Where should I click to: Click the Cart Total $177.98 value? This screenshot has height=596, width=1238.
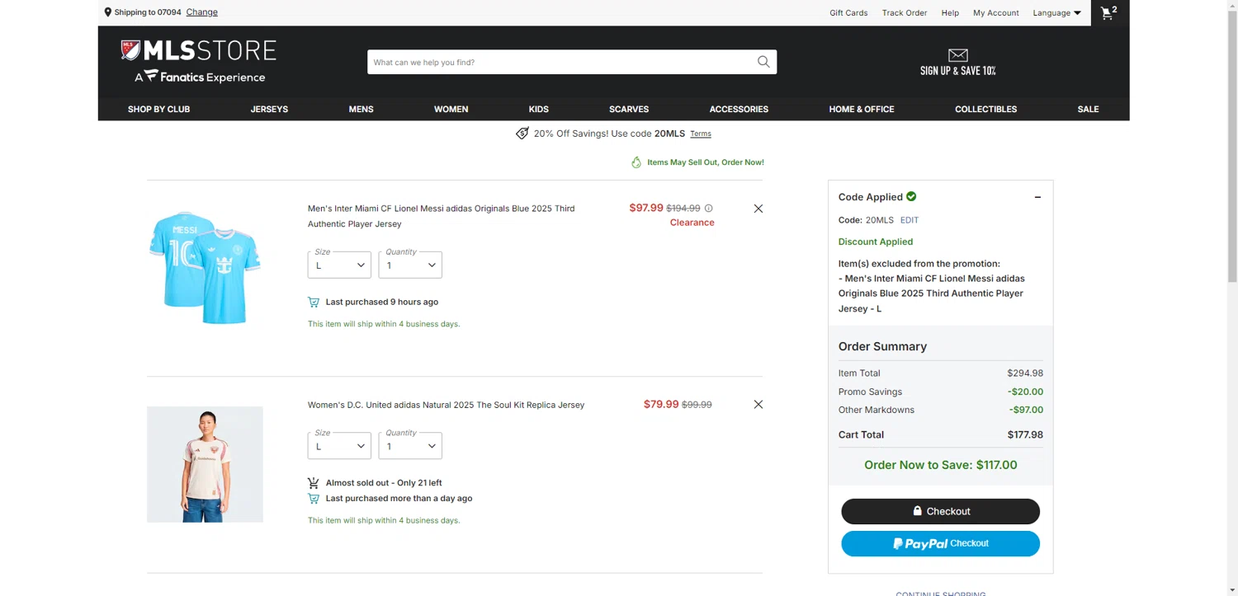1025,434
